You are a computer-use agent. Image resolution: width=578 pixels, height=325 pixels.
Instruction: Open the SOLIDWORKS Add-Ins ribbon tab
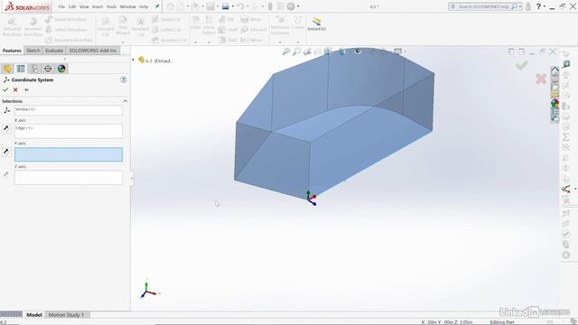(x=92, y=51)
